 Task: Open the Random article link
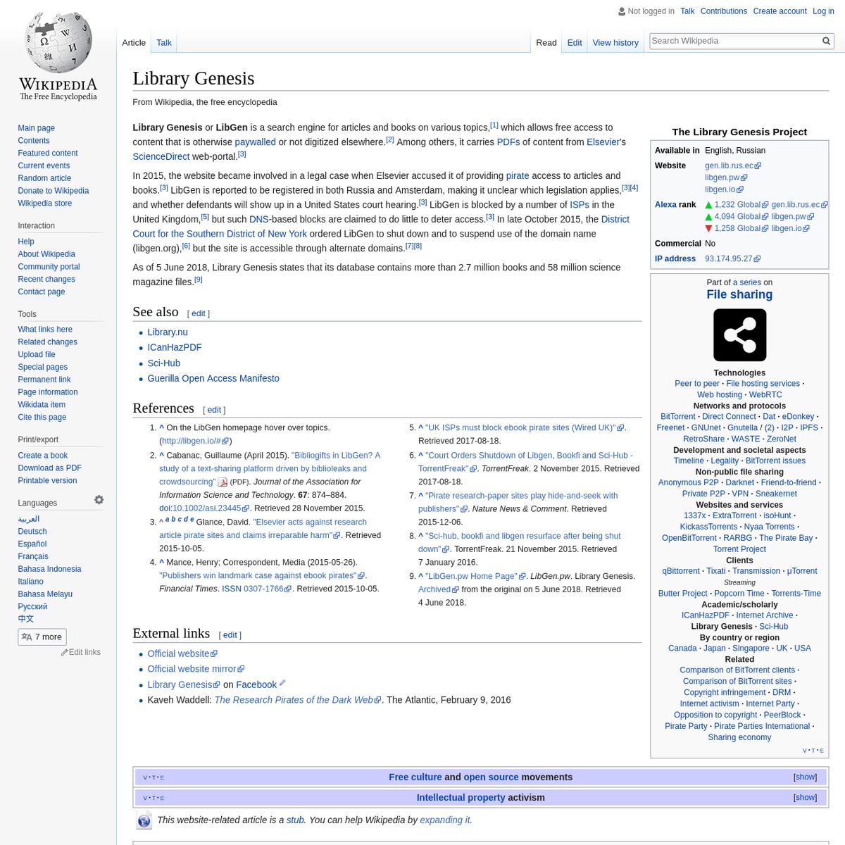44,178
